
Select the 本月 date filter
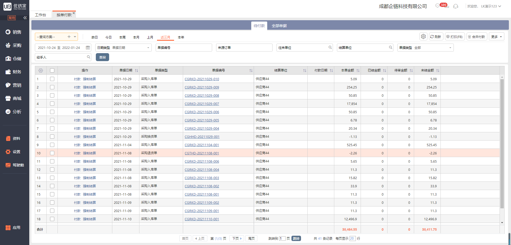[x=136, y=37]
